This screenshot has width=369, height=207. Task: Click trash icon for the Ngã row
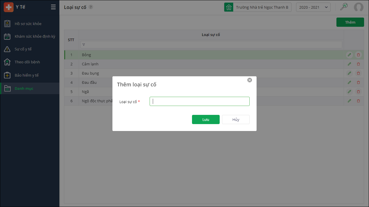[358, 92]
